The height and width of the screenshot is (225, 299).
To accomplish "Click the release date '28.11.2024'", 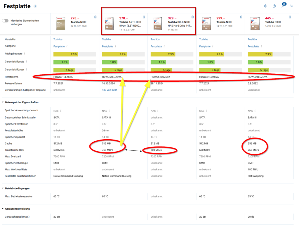I will [x=157, y=83].
